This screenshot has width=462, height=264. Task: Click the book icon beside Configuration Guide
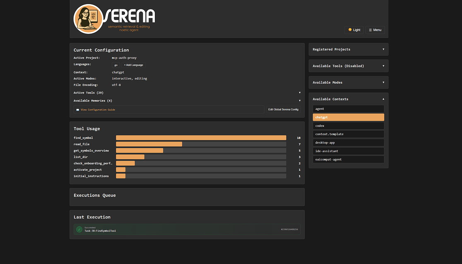[x=78, y=110]
